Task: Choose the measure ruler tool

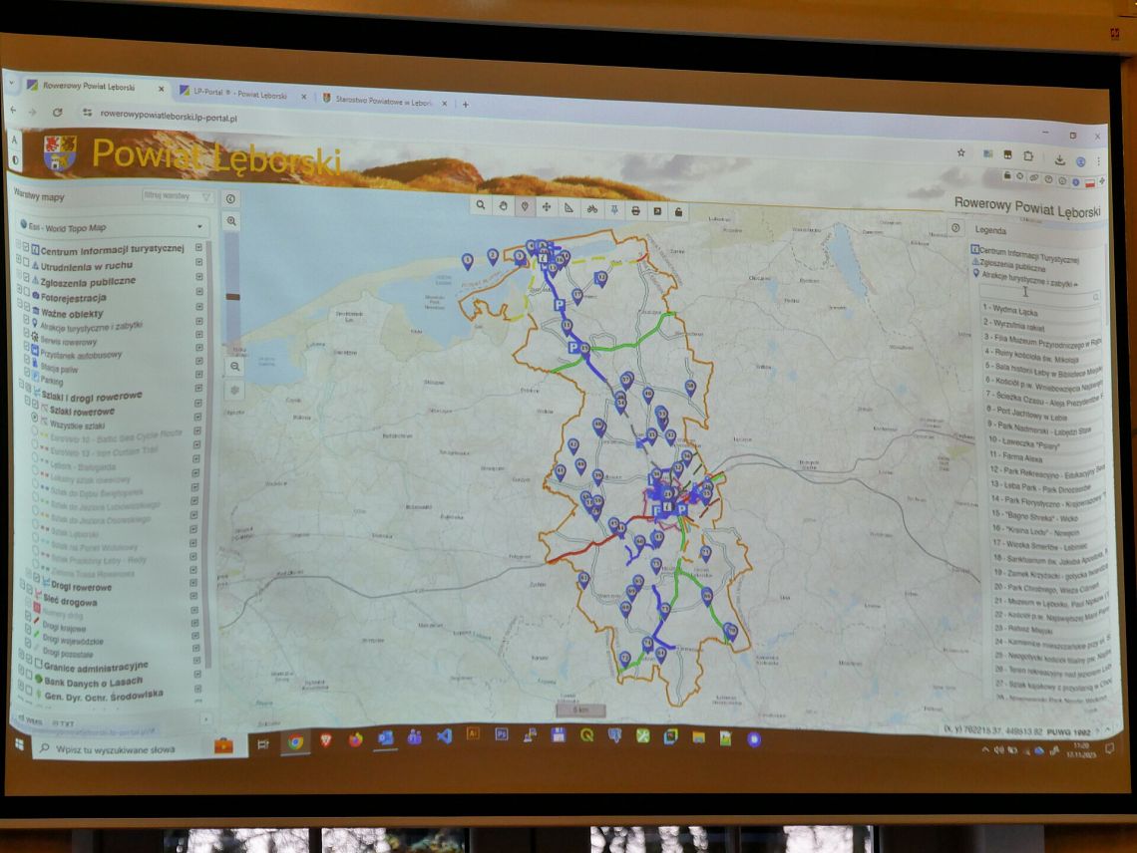Action: click(x=568, y=207)
